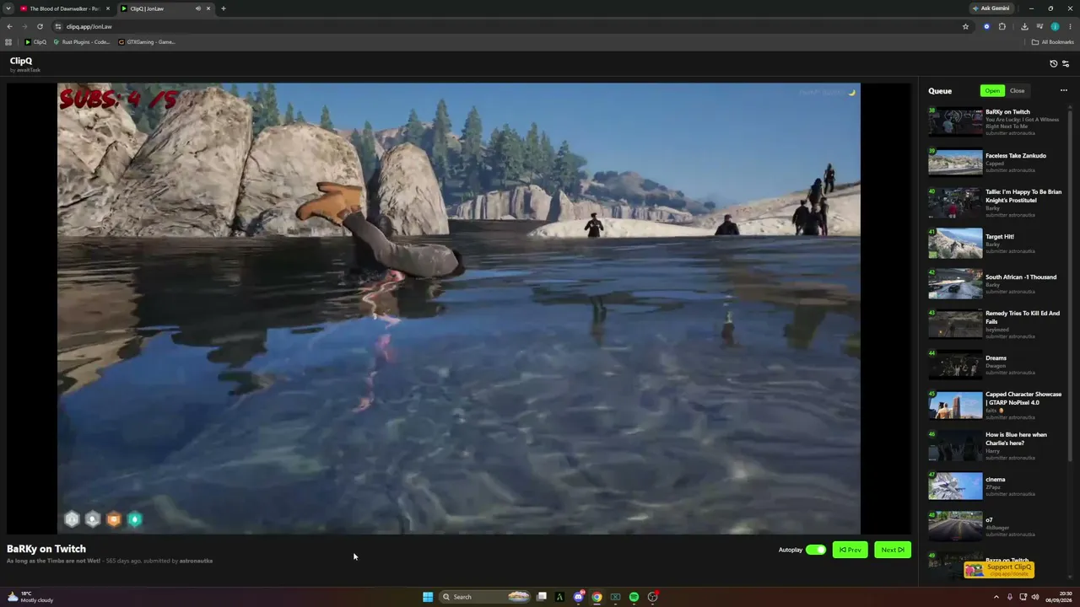1080x607 pixels.
Task: Open a new browser tab
Action: click(x=224, y=8)
